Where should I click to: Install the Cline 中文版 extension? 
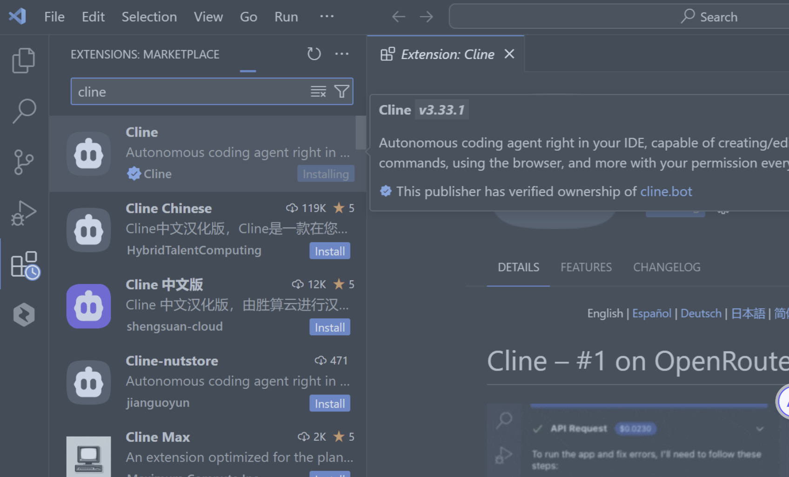coord(330,327)
